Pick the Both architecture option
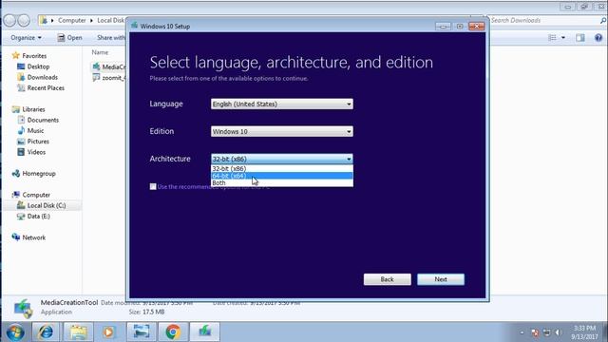The width and height of the screenshot is (608, 342). pyautogui.click(x=282, y=182)
